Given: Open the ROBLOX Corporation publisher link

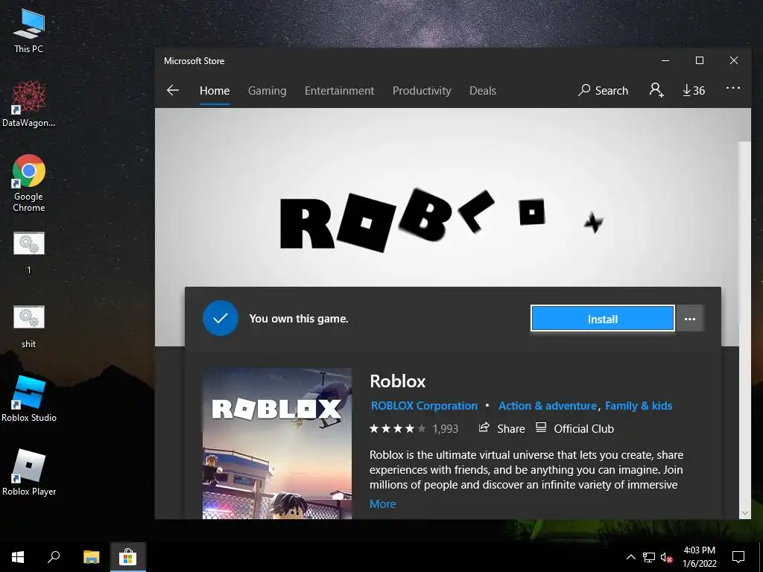Looking at the screenshot, I should click(x=424, y=406).
